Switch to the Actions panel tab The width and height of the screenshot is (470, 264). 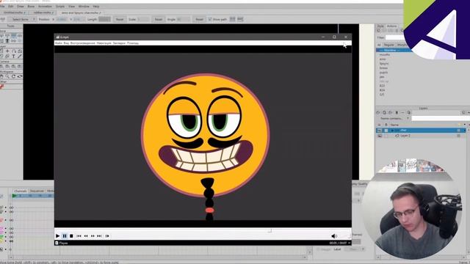[x=391, y=26]
